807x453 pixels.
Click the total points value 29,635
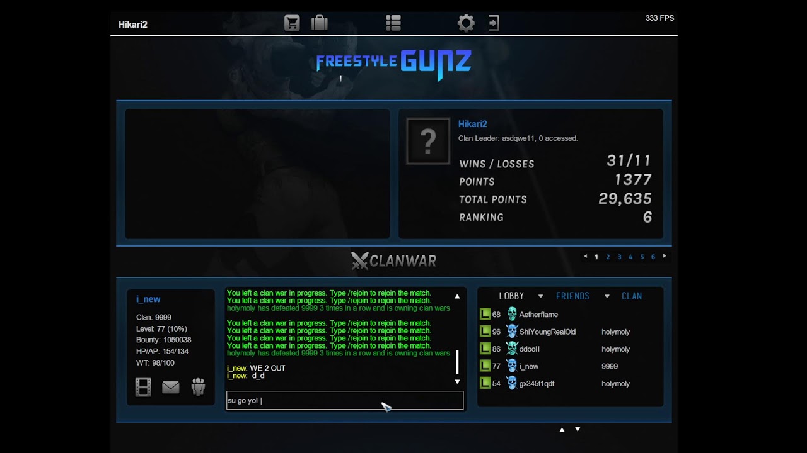tap(625, 199)
